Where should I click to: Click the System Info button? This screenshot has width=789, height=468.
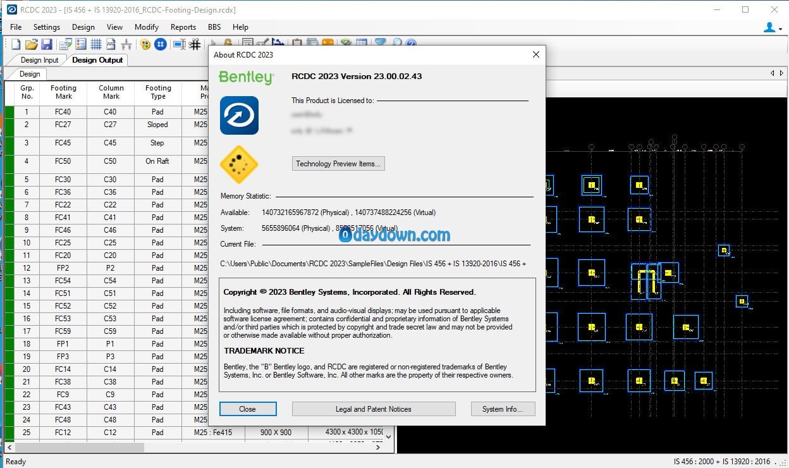coord(503,409)
